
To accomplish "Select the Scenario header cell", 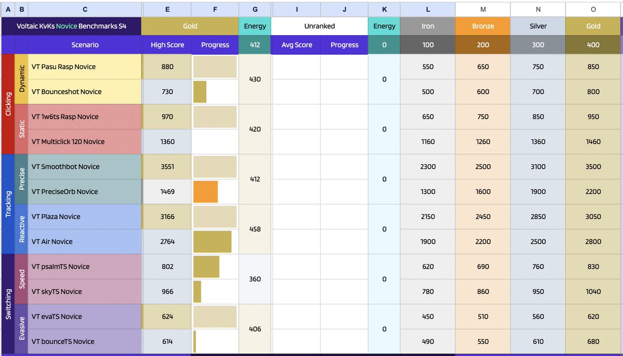I will [85, 45].
